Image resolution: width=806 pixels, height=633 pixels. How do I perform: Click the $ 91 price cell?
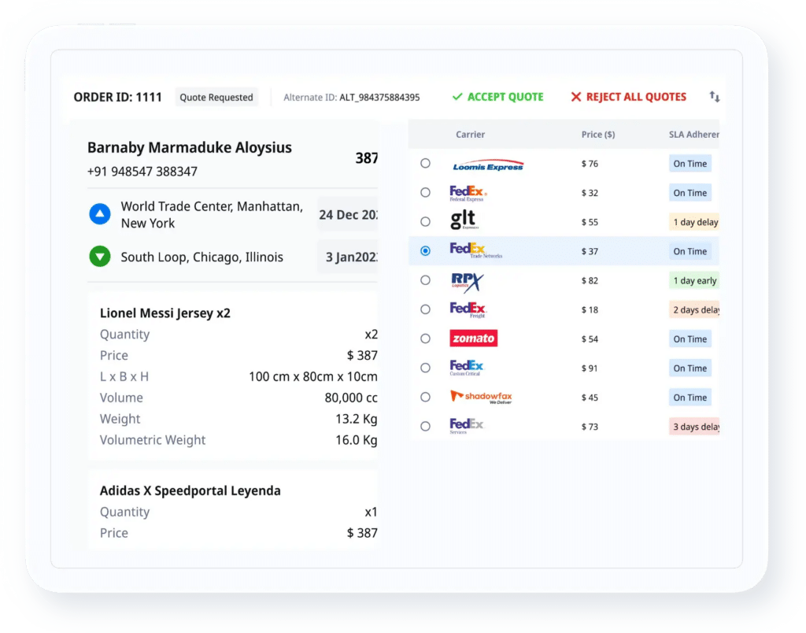coord(590,368)
